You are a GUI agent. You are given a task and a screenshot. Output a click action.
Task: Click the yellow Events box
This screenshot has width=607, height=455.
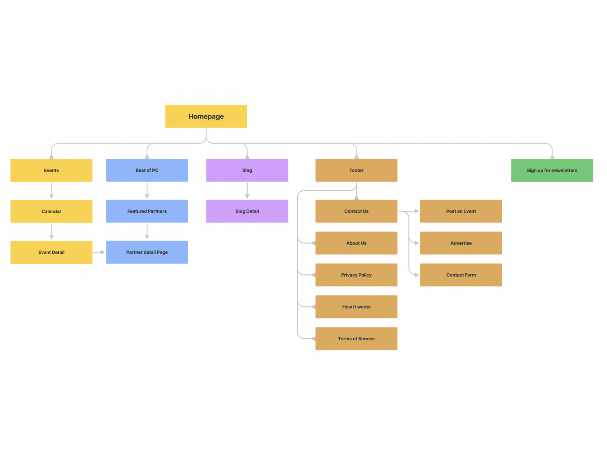[51, 170]
